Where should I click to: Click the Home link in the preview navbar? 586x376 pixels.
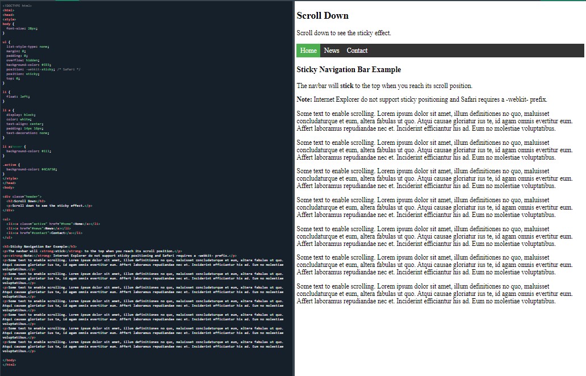pos(308,51)
